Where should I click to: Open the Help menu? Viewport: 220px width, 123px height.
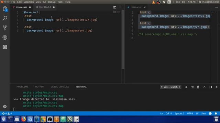click(68, 2)
